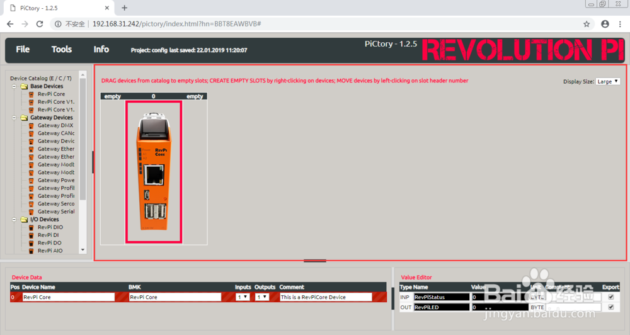Click the Gateway CANc device icon
630x335 pixels.
31,133
